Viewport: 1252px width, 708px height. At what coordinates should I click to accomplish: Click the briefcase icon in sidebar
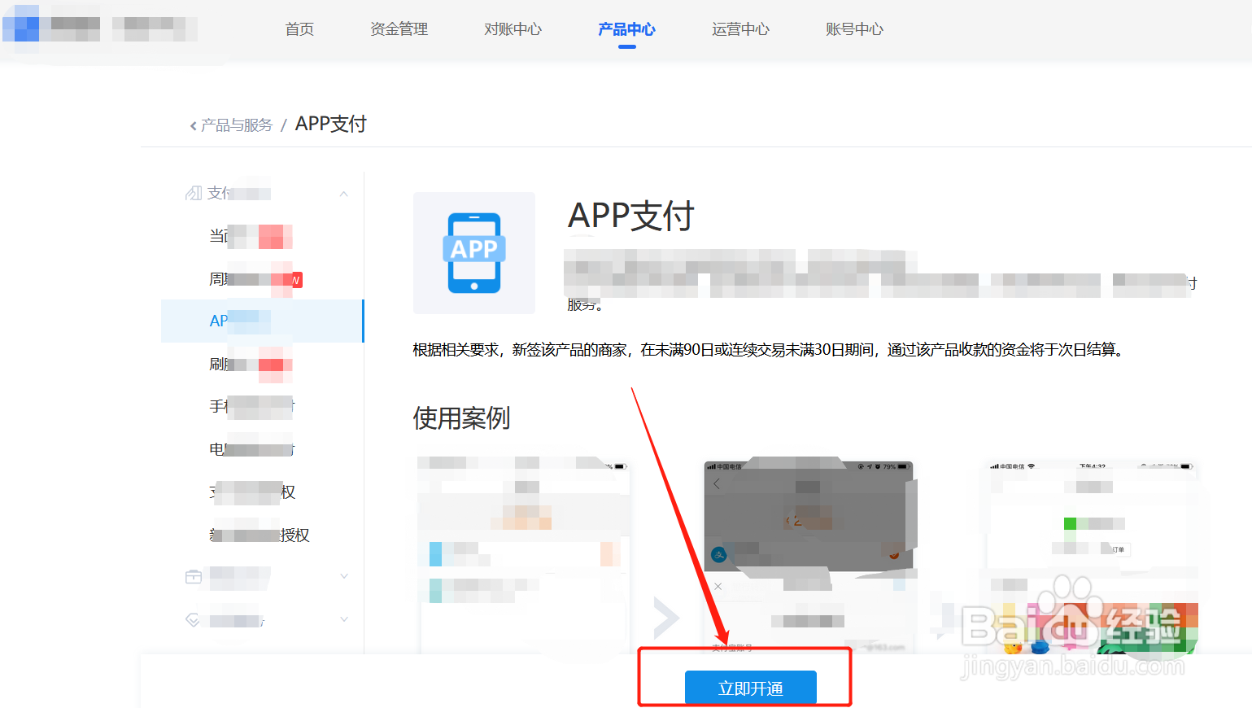point(194,576)
